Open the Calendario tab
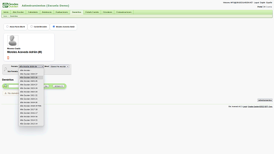 point(33,12)
